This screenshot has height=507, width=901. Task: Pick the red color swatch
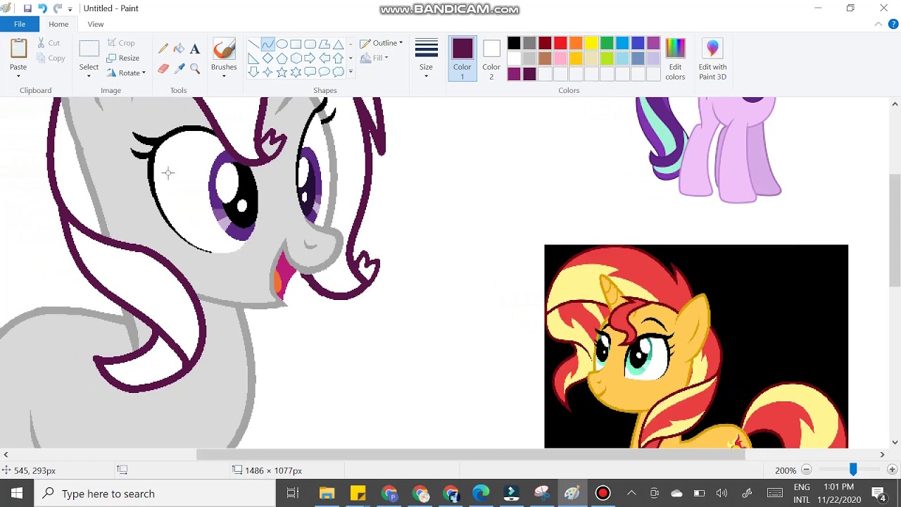click(560, 43)
